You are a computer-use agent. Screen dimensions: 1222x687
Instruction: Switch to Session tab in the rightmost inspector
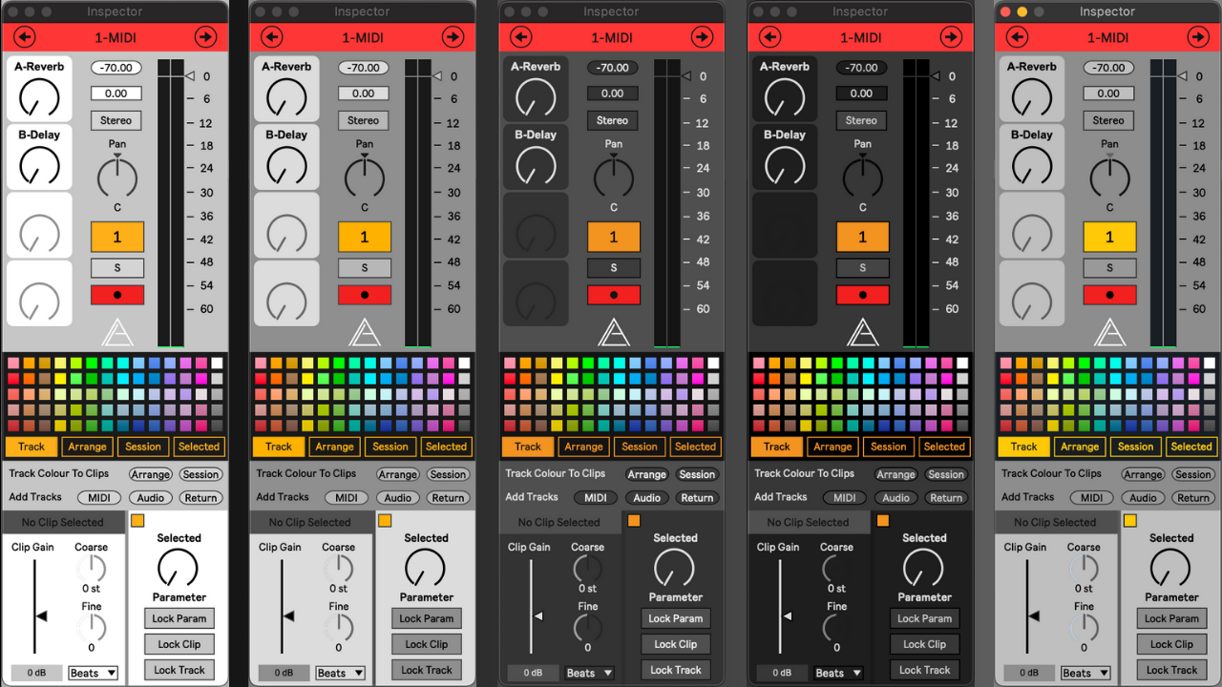(x=1135, y=447)
